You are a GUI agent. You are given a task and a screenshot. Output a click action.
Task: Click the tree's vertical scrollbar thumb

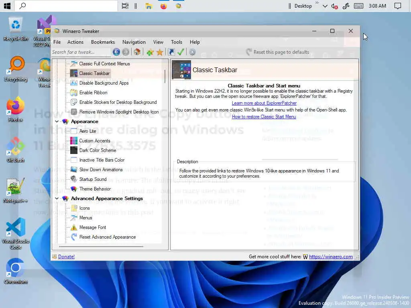pos(165,76)
